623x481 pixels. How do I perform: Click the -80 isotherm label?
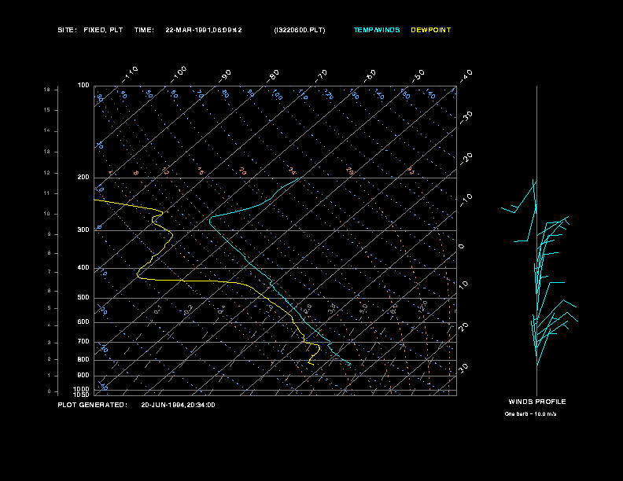point(273,76)
